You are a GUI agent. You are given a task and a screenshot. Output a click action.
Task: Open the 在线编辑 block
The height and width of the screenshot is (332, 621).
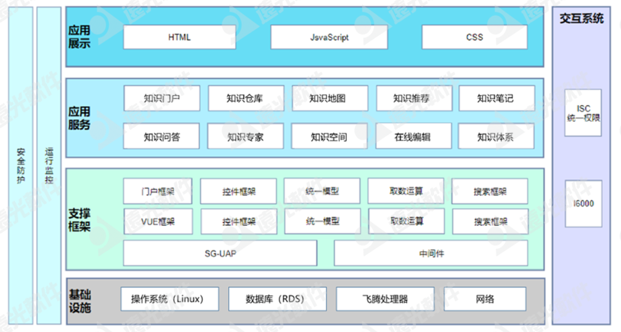pos(414,137)
